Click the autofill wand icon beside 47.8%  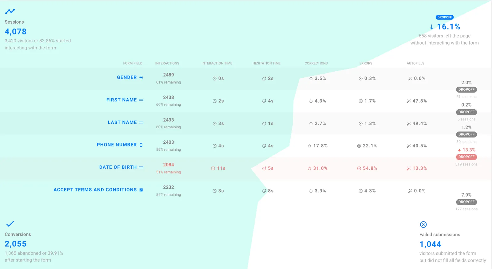409,101
